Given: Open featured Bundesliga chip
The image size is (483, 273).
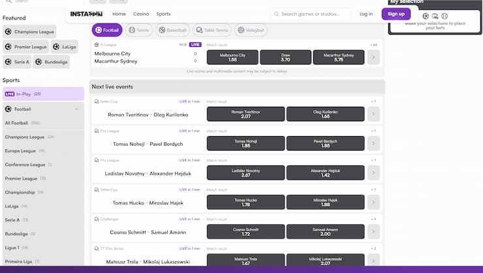Looking at the screenshot, I should point(52,62).
